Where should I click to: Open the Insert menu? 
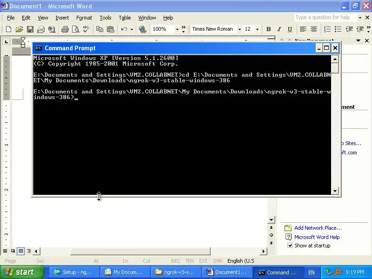[62, 18]
